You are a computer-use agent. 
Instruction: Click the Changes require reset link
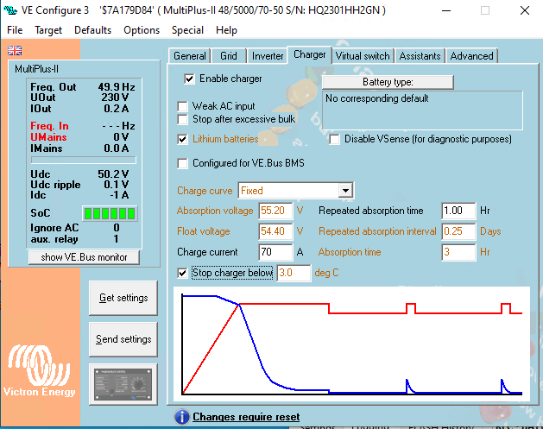(x=246, y=417)
